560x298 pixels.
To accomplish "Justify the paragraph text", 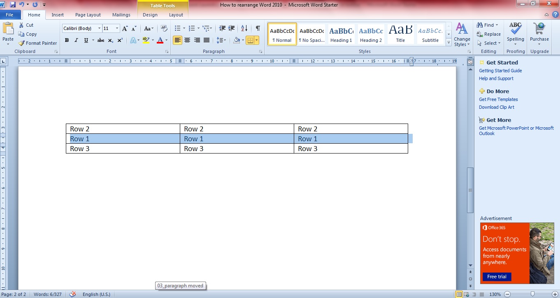I will (x=207, y=40).
